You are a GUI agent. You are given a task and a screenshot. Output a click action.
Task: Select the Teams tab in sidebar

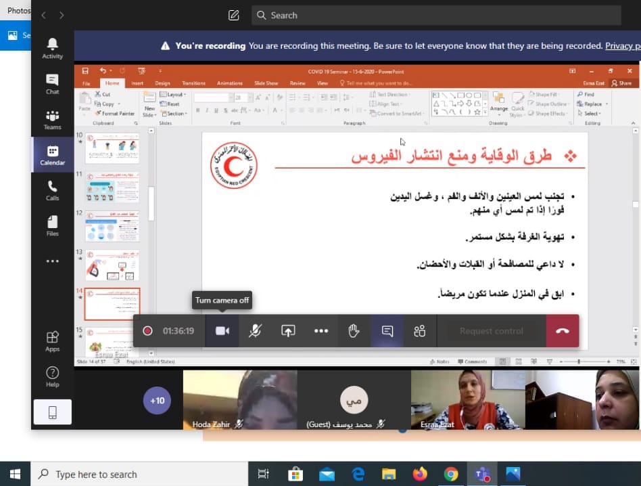pos(52,120)
